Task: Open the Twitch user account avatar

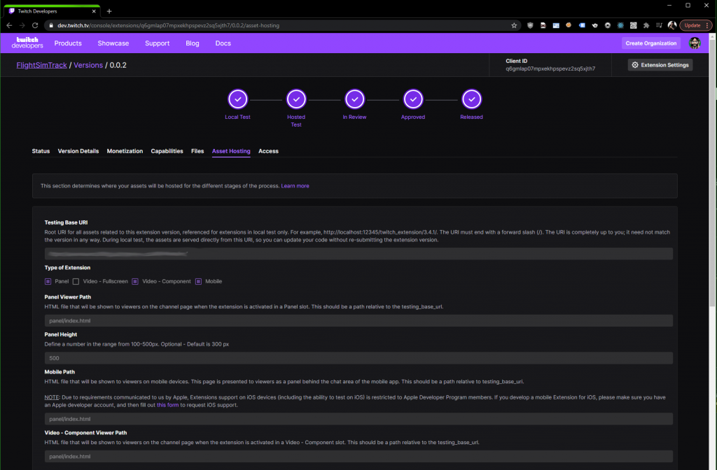Action: click(695, 43)
